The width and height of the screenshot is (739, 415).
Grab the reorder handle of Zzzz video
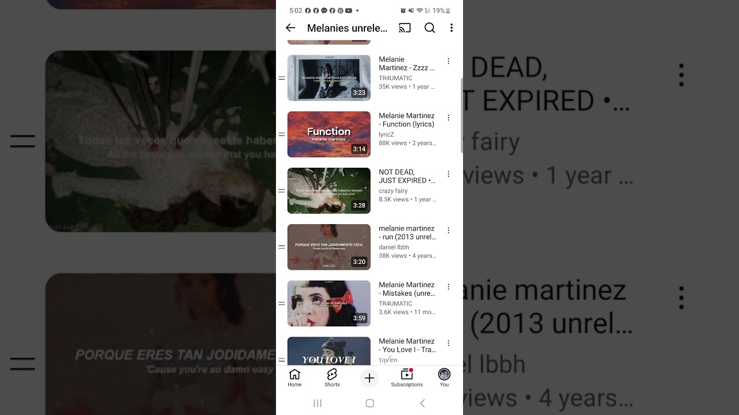pyautogui.click(x=282, y=78)
